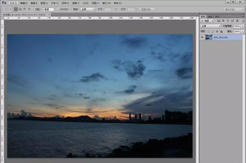Select the New Selection mode icon

tap(16, 9)
